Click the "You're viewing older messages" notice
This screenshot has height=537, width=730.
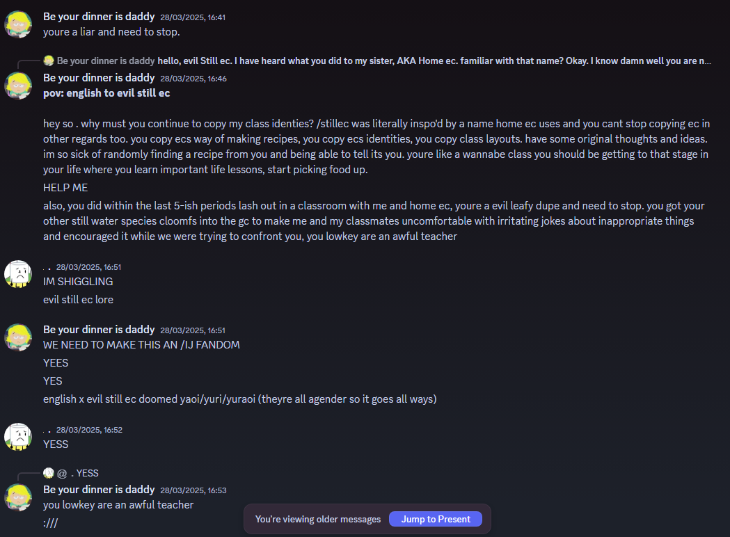coord(317,519)
